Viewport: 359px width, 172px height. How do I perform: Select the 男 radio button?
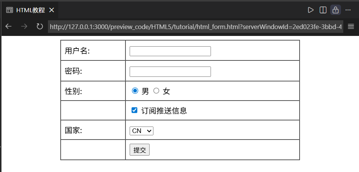point(135,91)
